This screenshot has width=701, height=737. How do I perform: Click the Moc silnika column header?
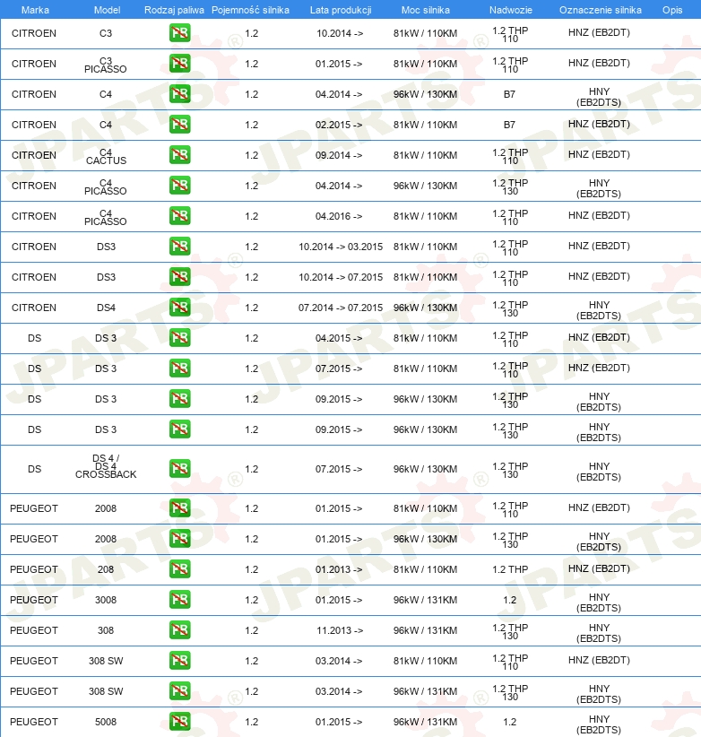coord(425,10)
